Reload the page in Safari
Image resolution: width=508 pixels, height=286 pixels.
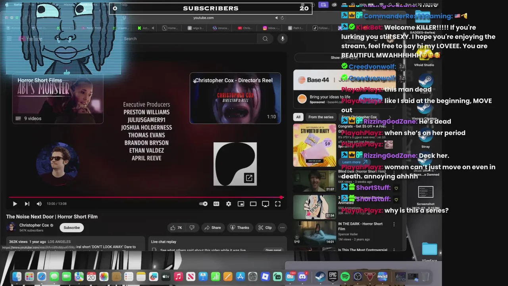click(282, 17)
